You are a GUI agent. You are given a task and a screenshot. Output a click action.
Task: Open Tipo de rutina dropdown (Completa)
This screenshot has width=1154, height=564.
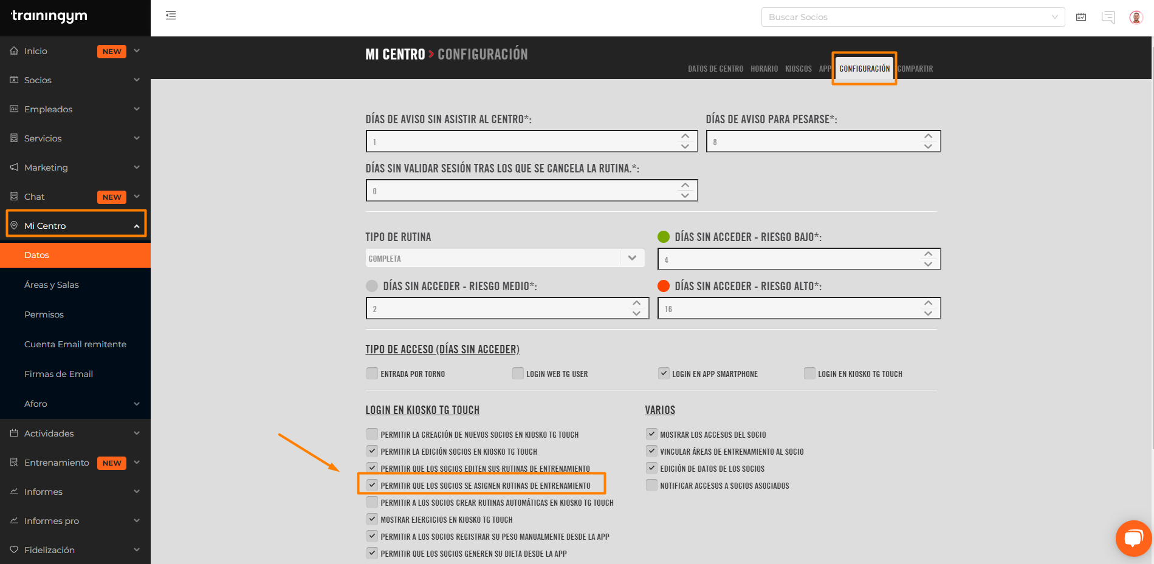(505, 258)
